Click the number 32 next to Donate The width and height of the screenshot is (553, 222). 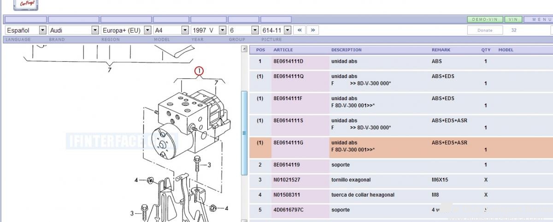pyautogui.click(x=514, y=30)
